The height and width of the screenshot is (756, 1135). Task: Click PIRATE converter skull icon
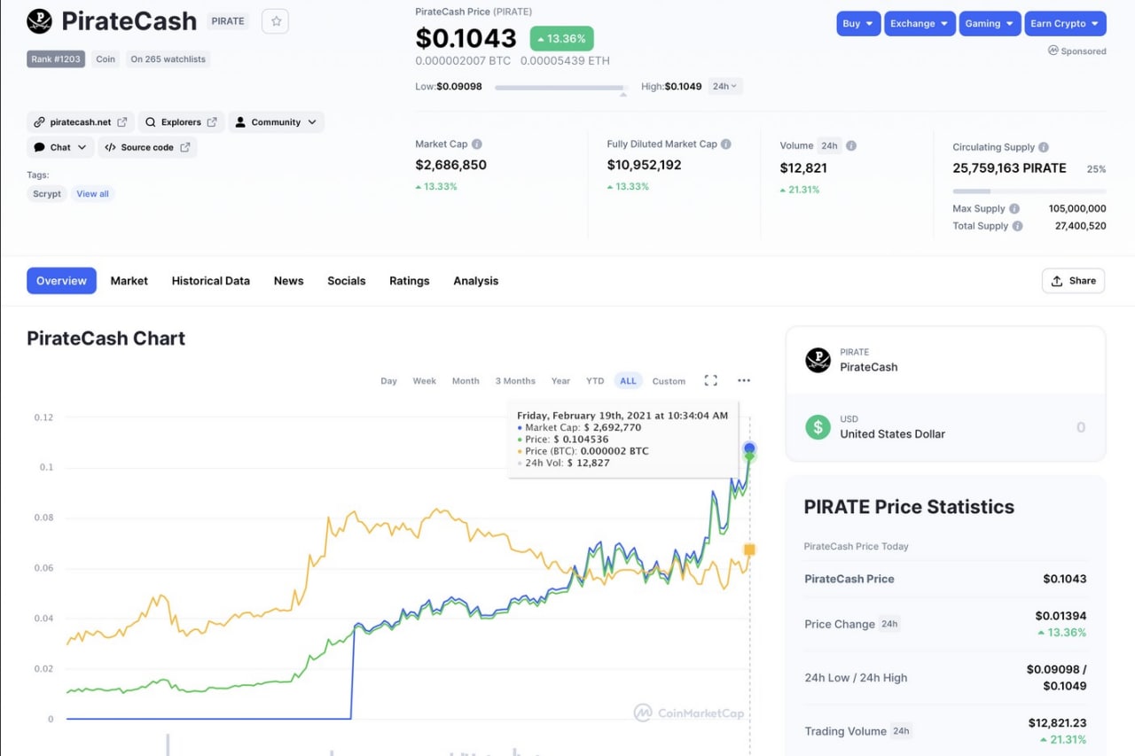point(818,360)
